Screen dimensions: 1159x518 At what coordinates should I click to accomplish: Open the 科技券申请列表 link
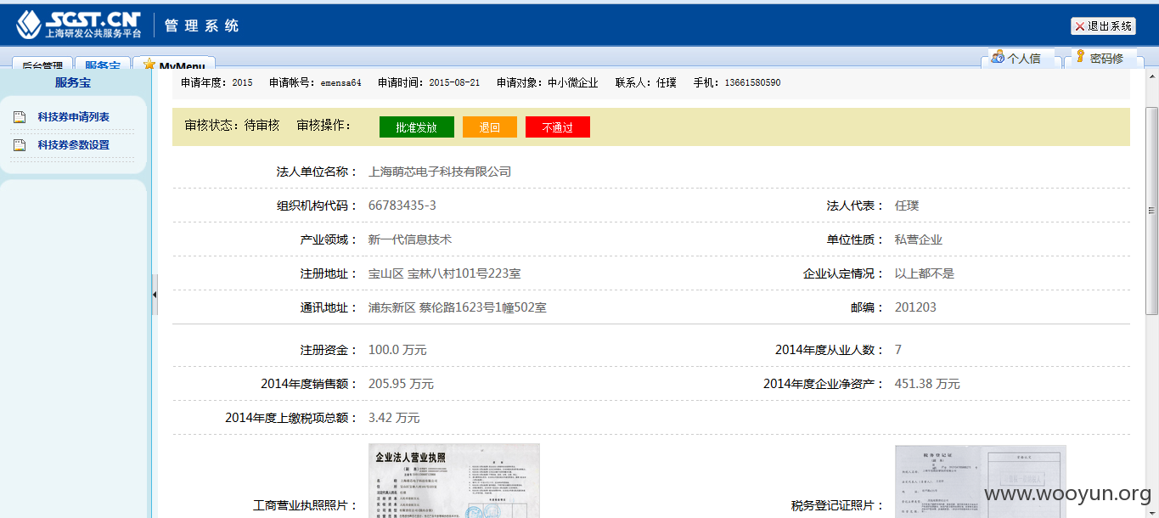pyautogui.click(x=73, y=117)
